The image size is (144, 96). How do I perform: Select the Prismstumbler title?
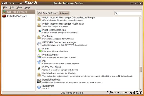50,55
